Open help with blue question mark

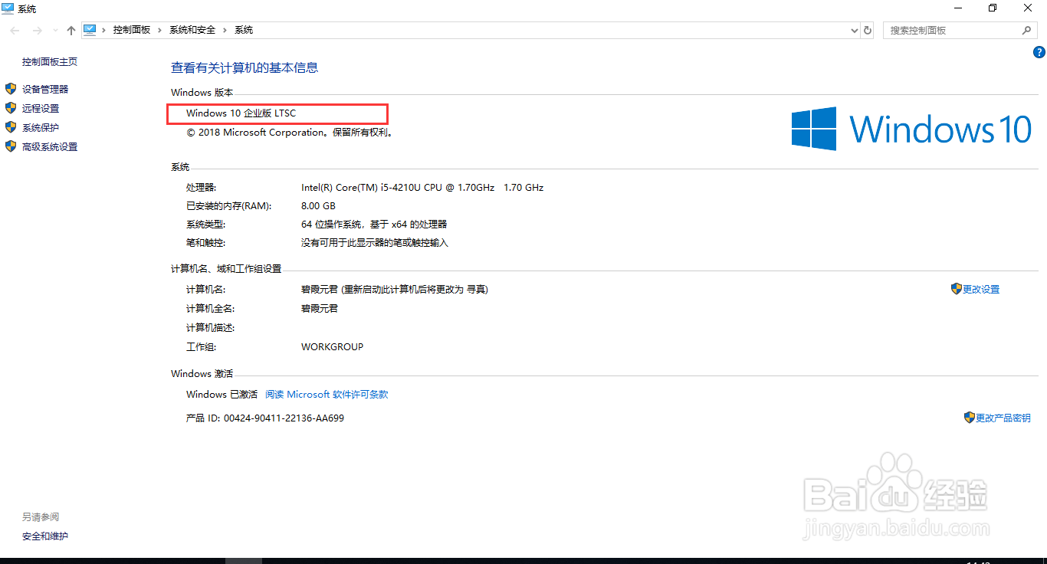coord(1039,52)
